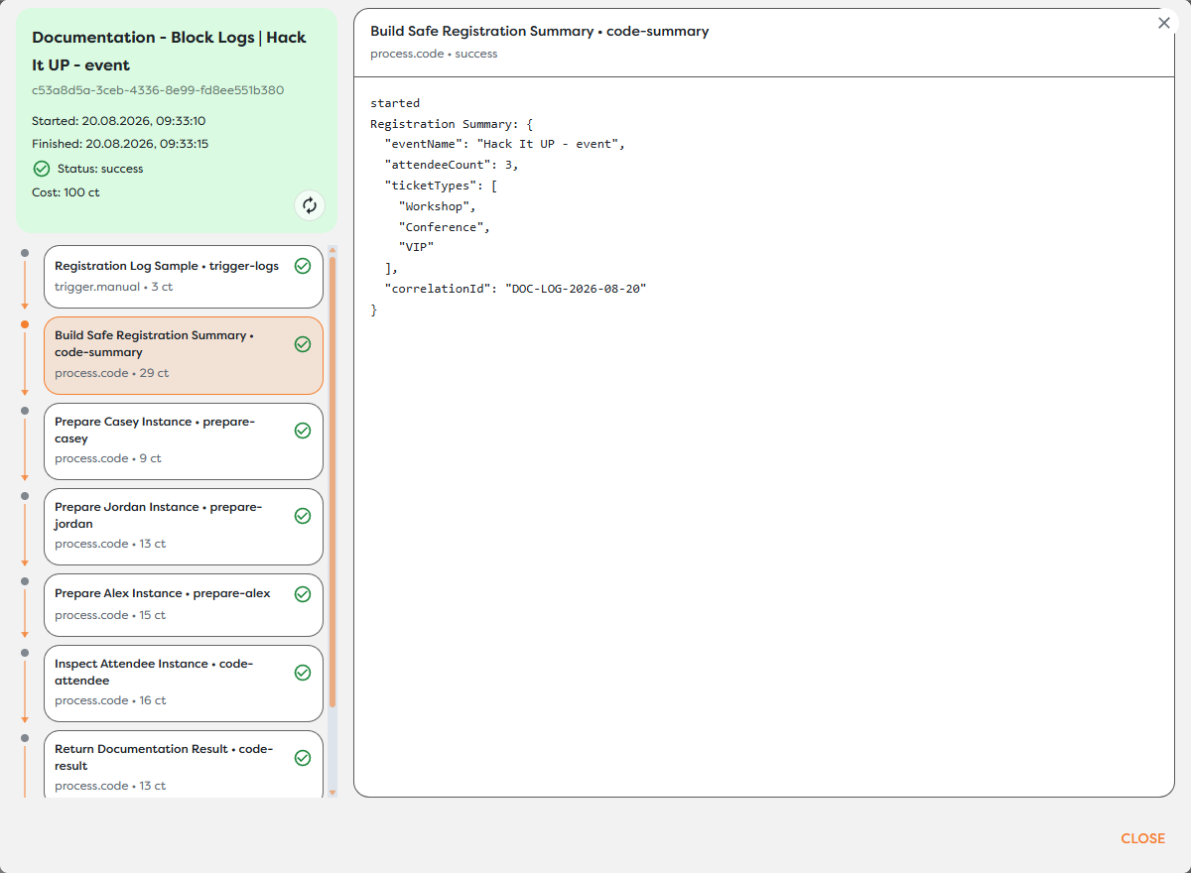This screenshot has width=1191, height=873.
Task: Click the '"ticketTypes": [' log line
Action: (441, 186)
